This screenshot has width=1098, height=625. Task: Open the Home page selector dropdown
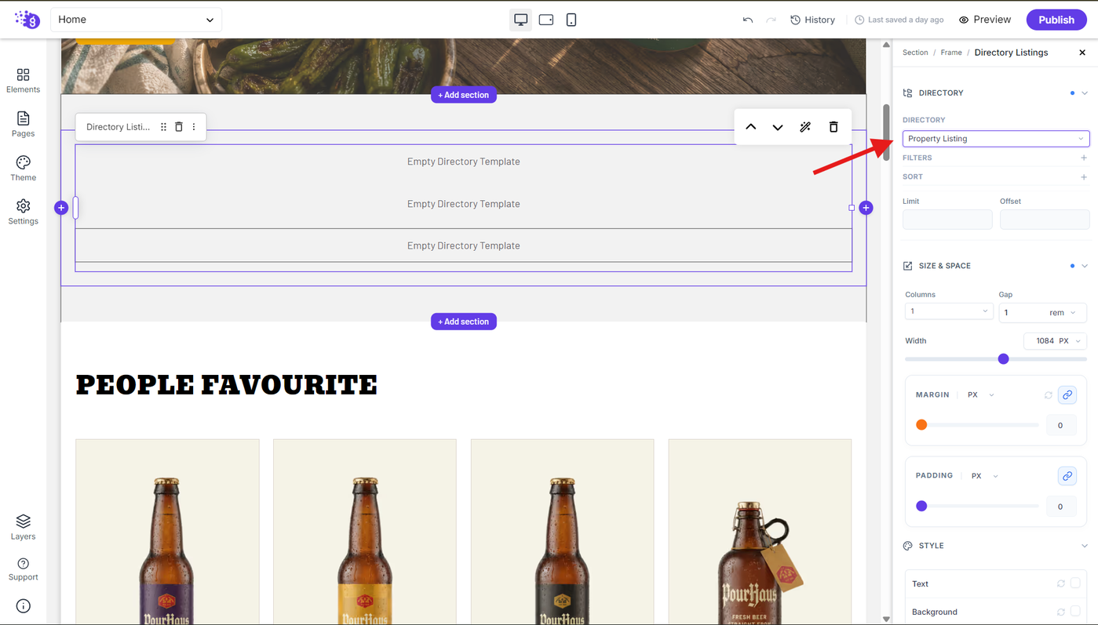pos(136,20)
